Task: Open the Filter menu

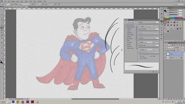Action: [31, 1]
